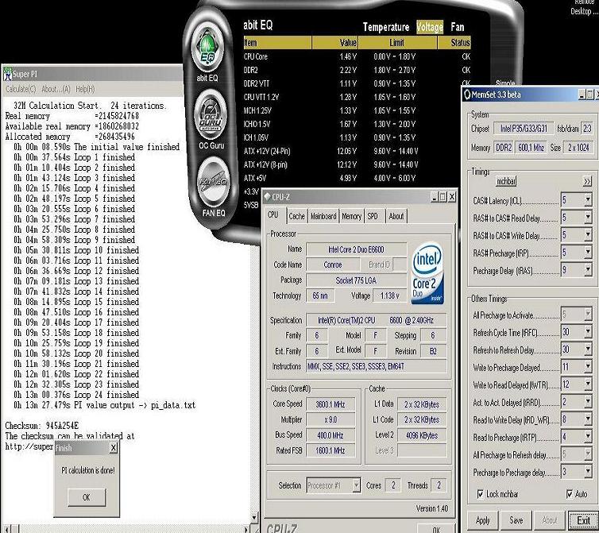Select the CPU Core voltage row
The height and width of the screenshot is (533, 599).
click(x=357, y=56)
